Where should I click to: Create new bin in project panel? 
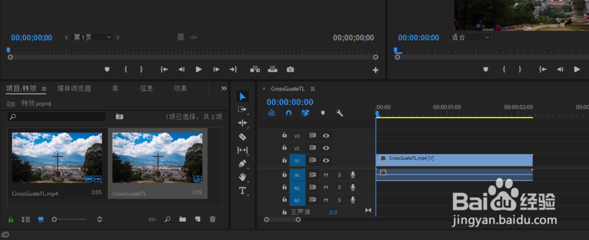click(x=183, y=219)
